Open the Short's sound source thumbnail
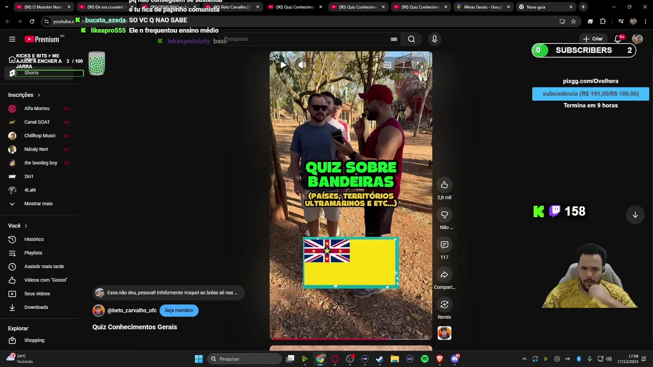This screenshot has height=367, width=653. 444,333
